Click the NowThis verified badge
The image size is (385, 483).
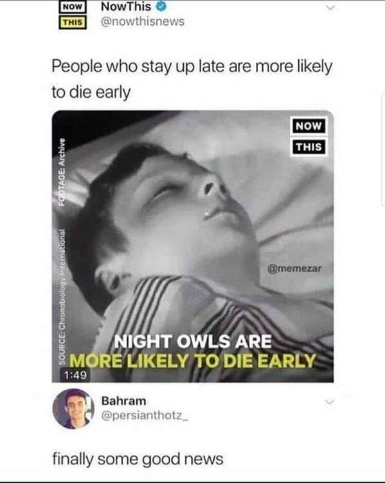coord(161,6)
